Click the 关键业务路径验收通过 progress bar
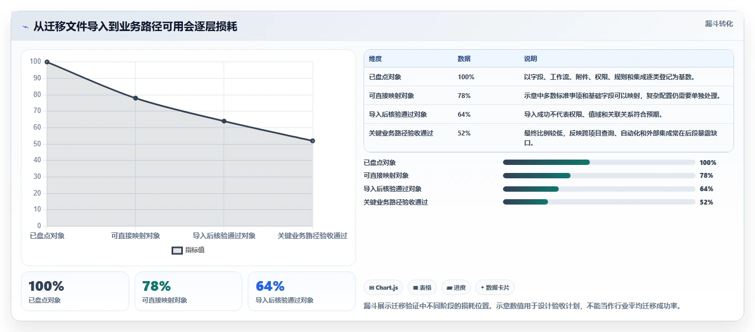 click(x=599, y=202)
